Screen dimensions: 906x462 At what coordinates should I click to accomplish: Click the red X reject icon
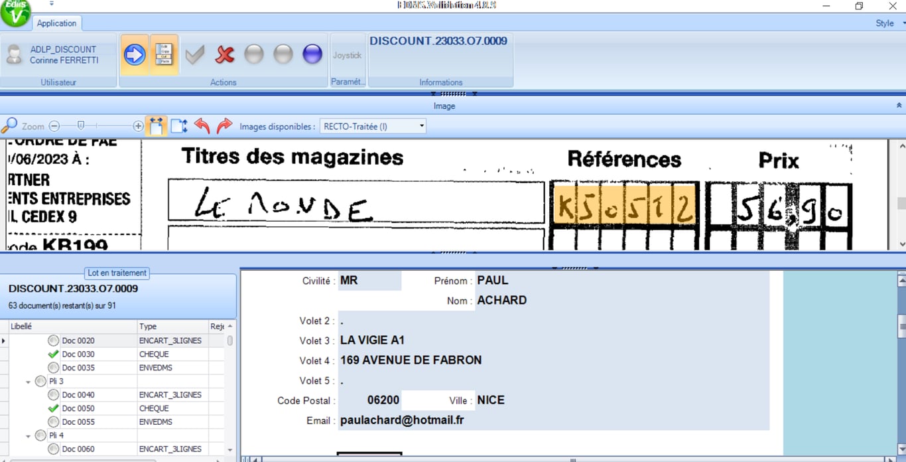(225, 54)
